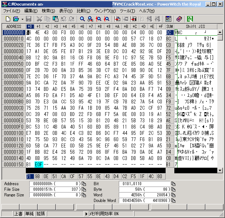225x218 pixels.
Task: Open the ツール(T) menu
Action: 128,11
